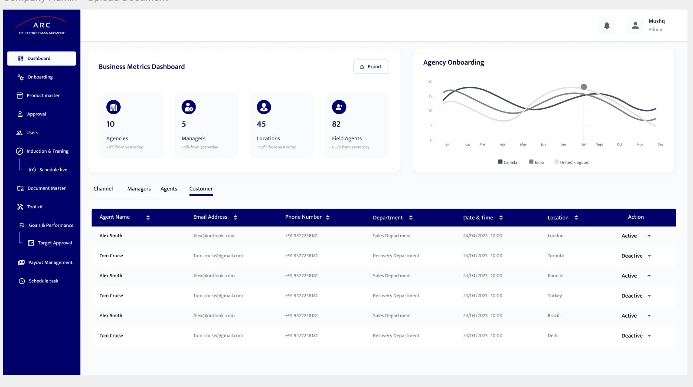This screenshot has width=693, height=387.
Task: Open Active status dropdown for Brazil row
Action: (649, 316)
